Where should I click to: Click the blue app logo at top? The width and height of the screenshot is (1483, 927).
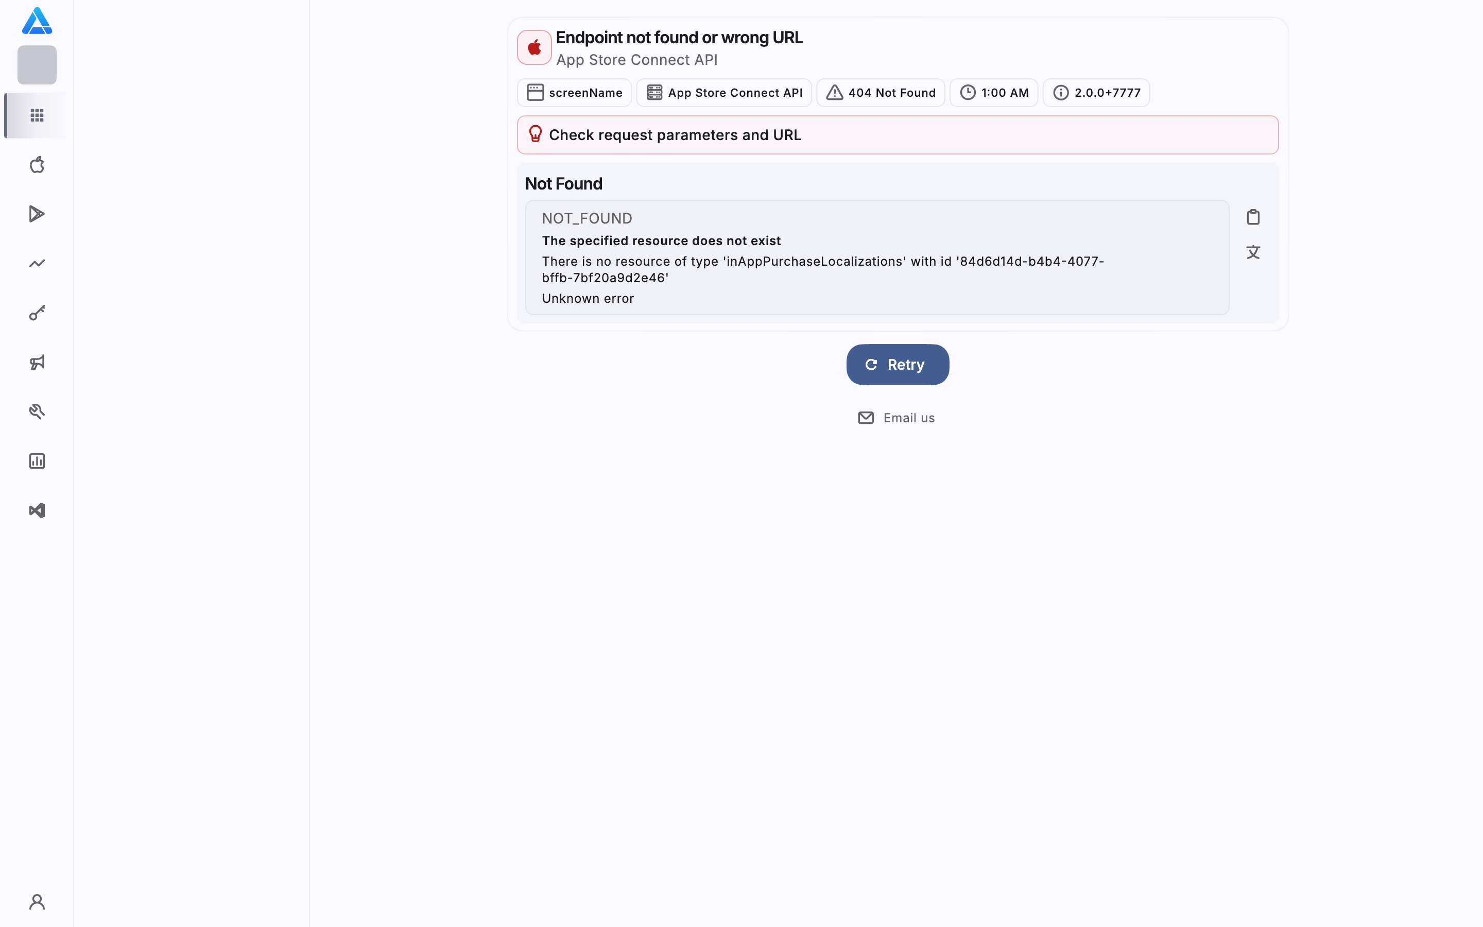click(37, 21)
